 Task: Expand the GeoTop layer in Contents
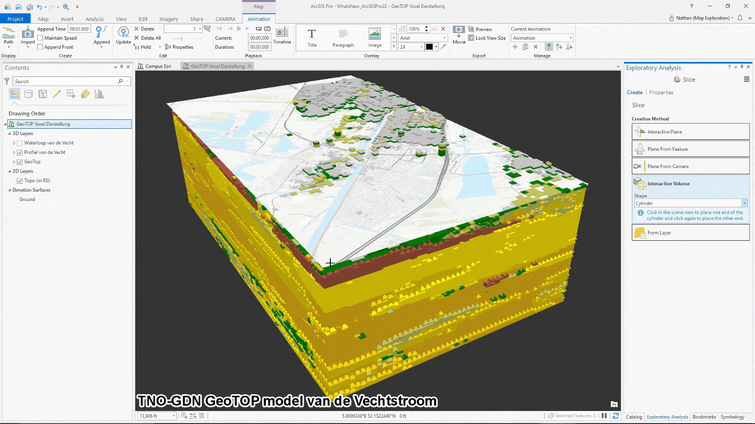click(x=14, y=162)
